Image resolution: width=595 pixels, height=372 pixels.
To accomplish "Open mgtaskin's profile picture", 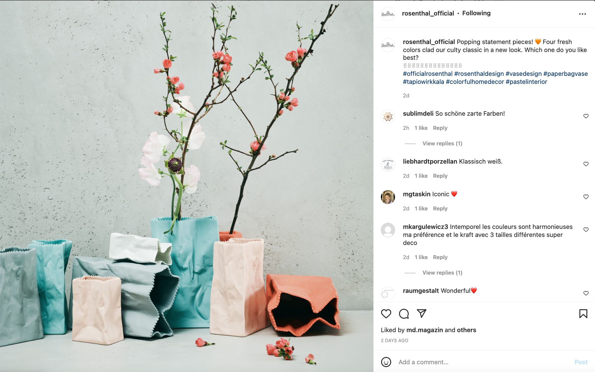I will click(x=388, y=197).
